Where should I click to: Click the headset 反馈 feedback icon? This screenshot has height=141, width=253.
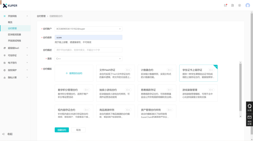[x=249, y=107]
